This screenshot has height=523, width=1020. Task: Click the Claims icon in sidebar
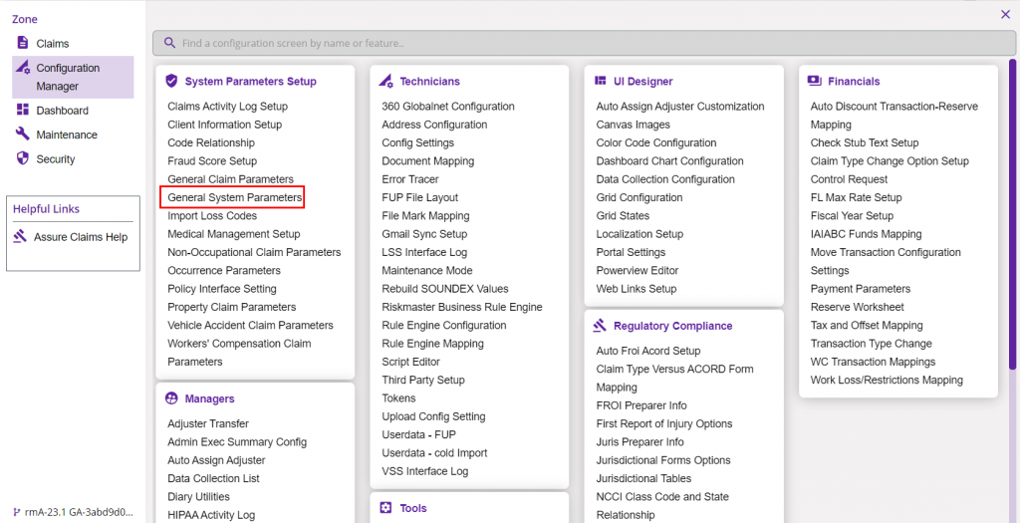(23, 43)
